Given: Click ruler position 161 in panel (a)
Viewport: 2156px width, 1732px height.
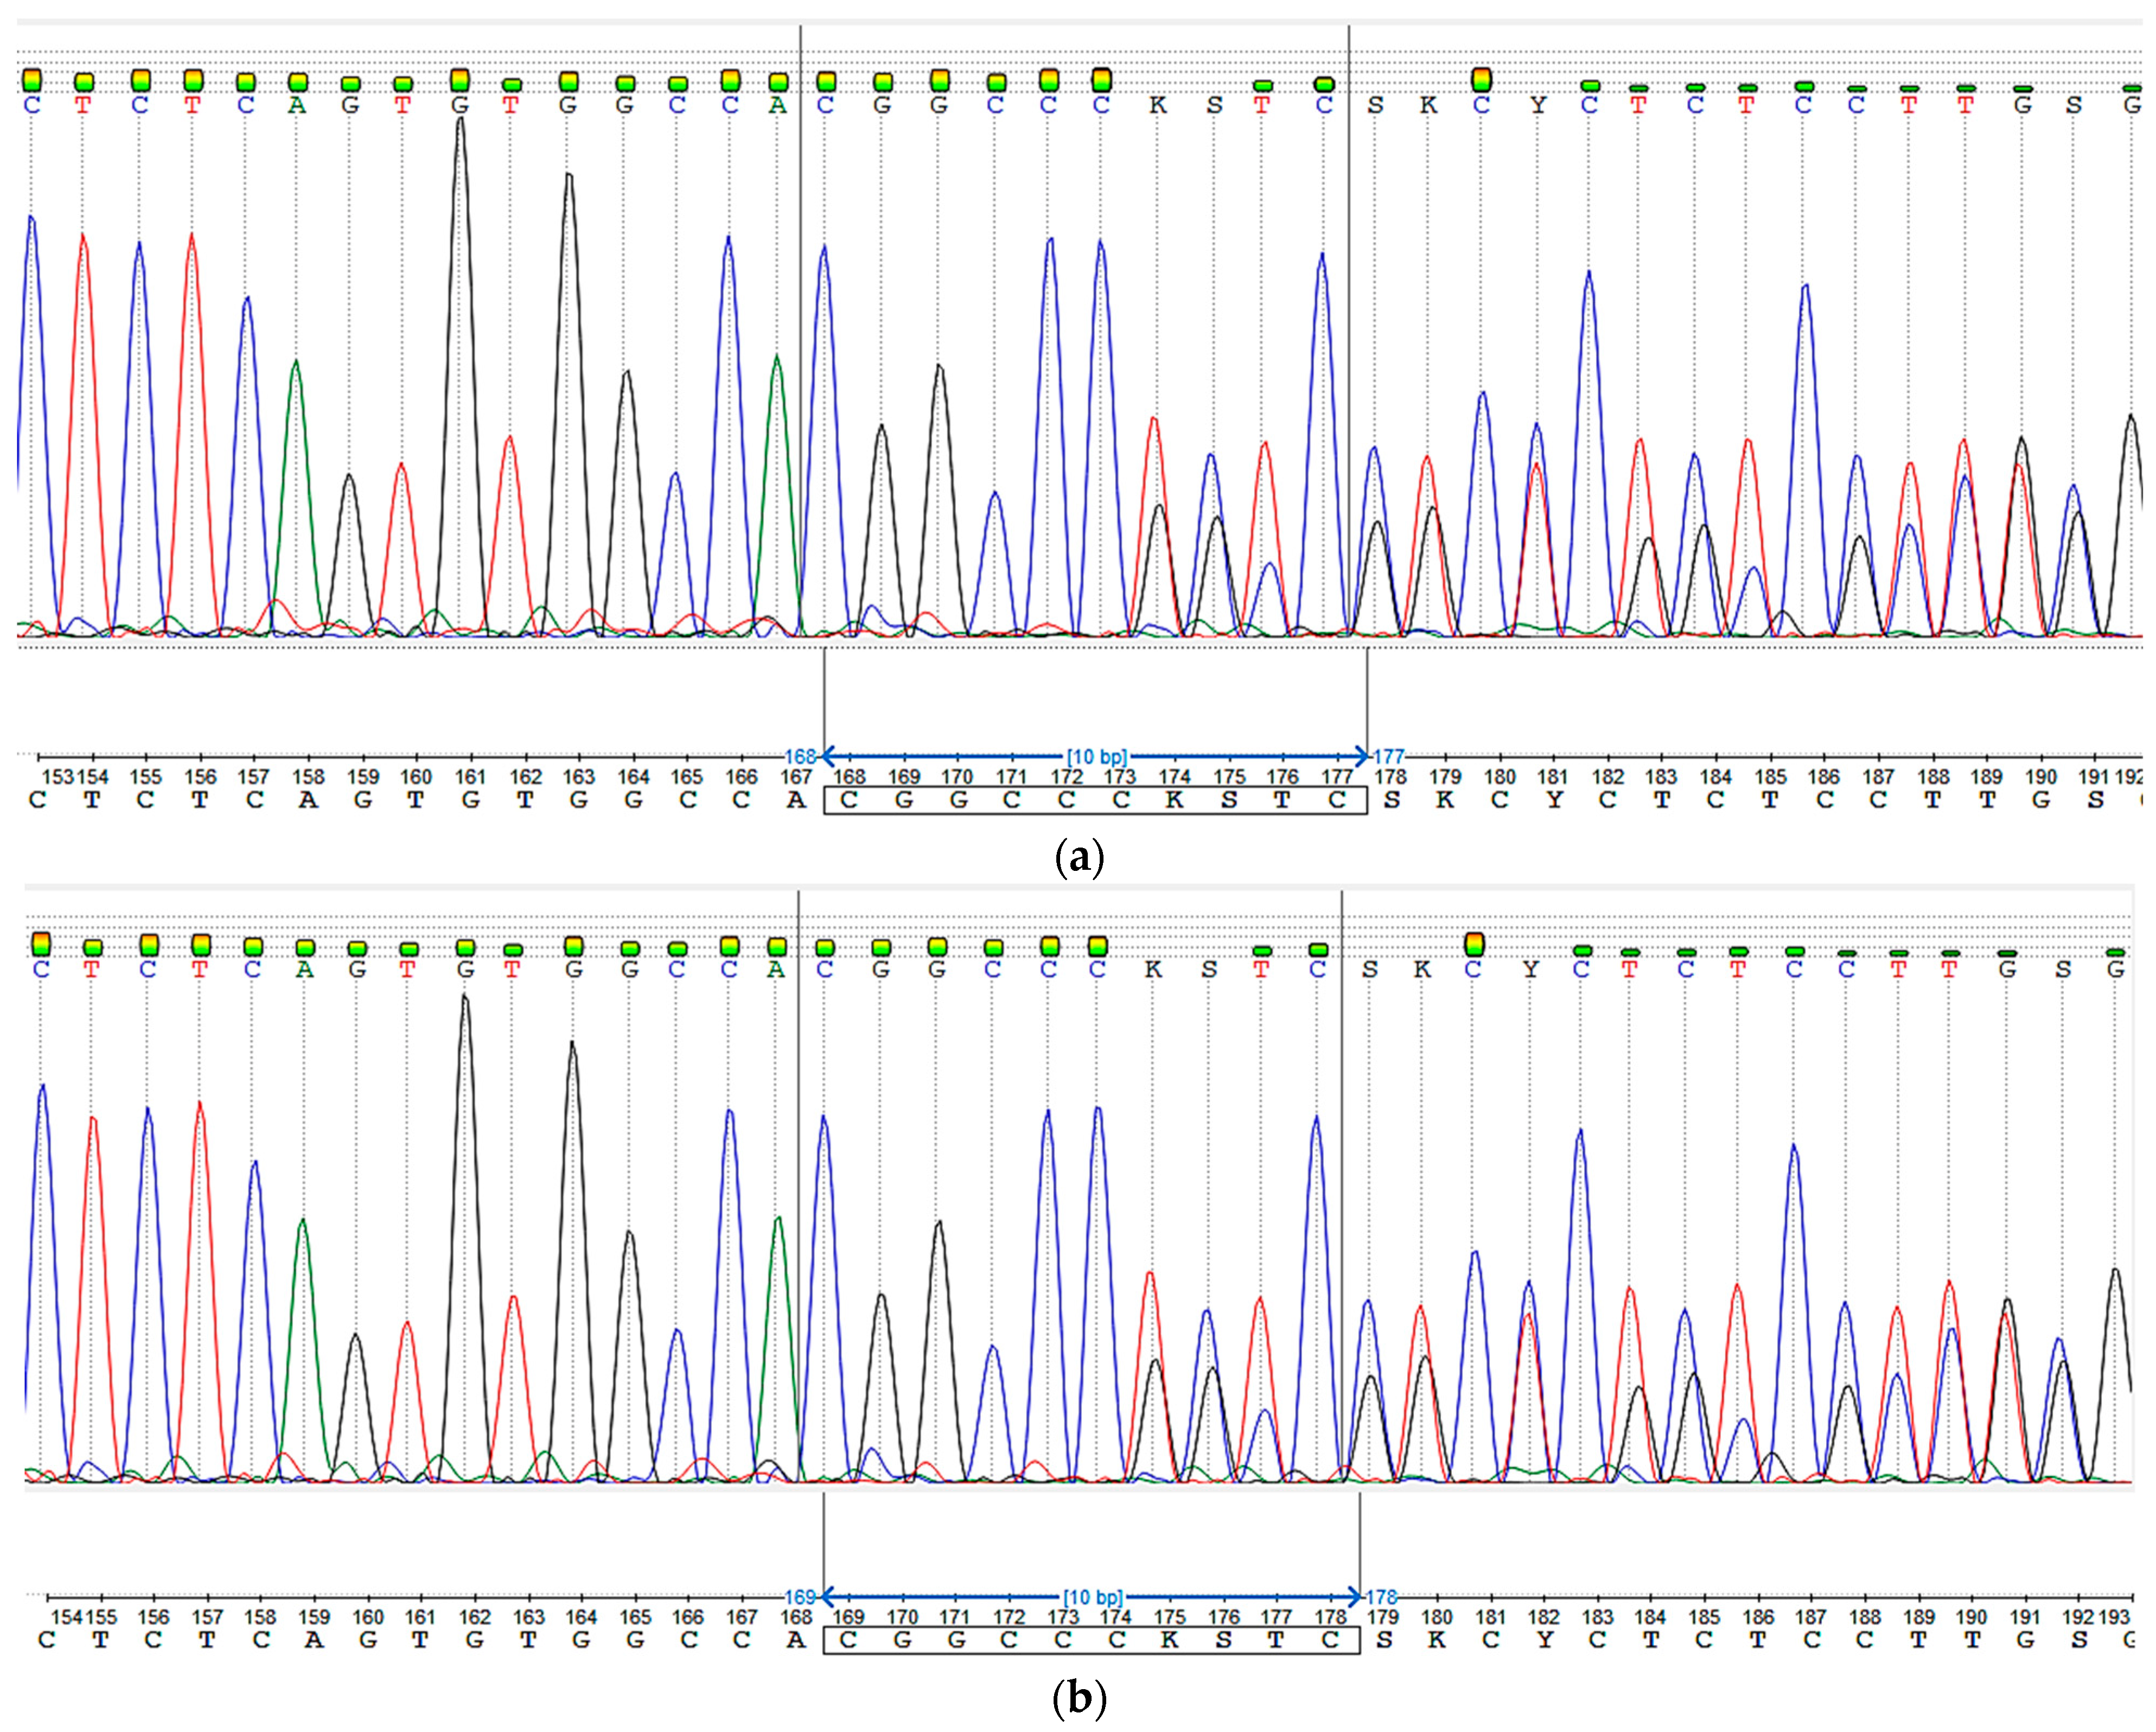Looking at the screenshot, I should [469, 777].
